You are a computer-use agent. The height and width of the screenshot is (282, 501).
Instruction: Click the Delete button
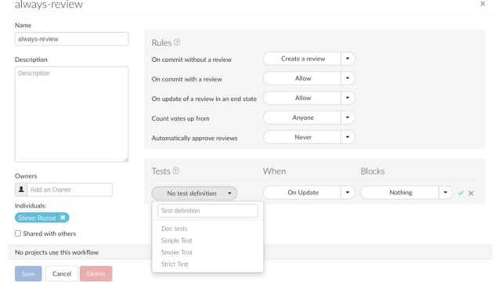(x=96, y=273)
